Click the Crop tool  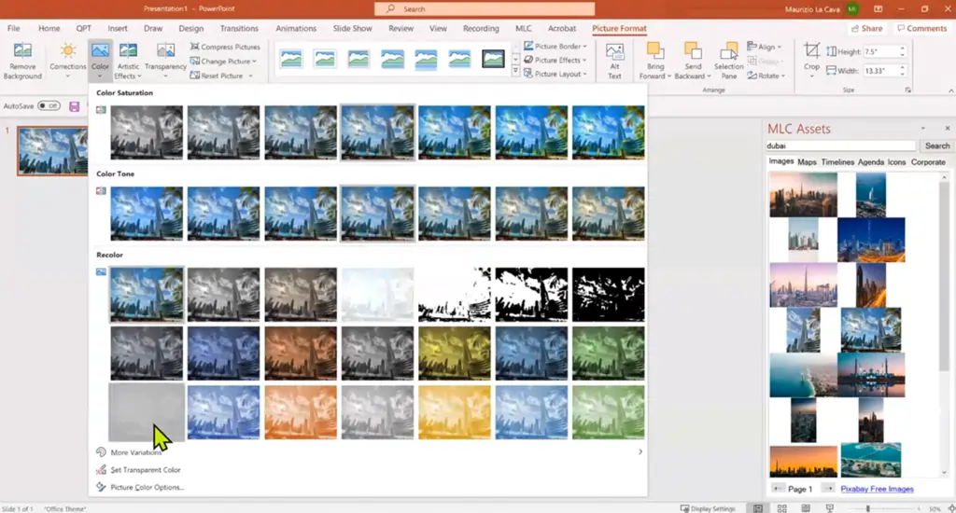(811, 60)
